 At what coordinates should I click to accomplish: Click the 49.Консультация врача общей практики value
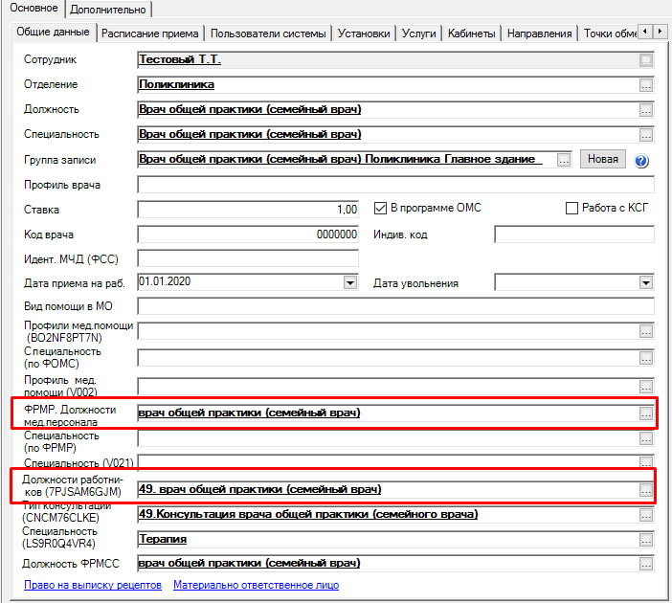click(308, 514)
